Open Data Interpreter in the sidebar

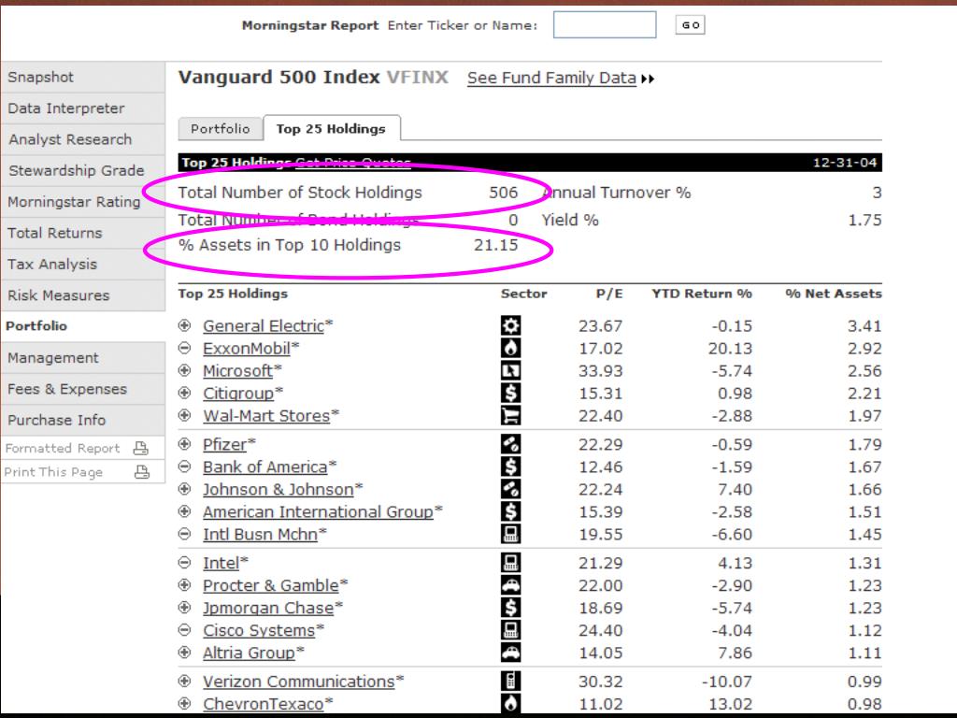pos(83,108)
